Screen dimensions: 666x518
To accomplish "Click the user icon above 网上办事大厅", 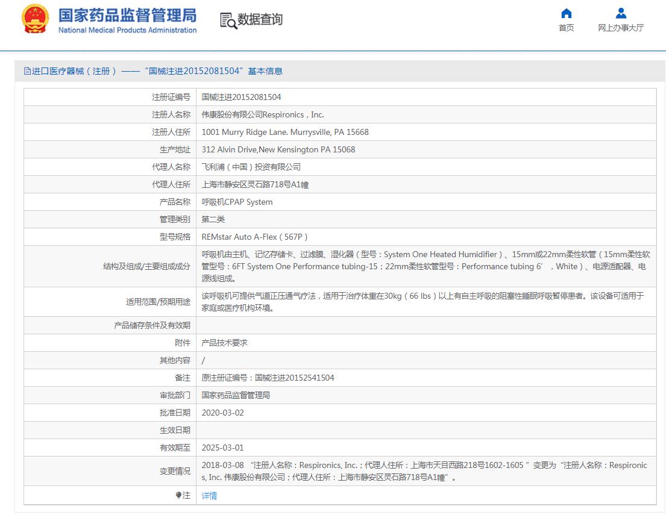I will 621,13.
